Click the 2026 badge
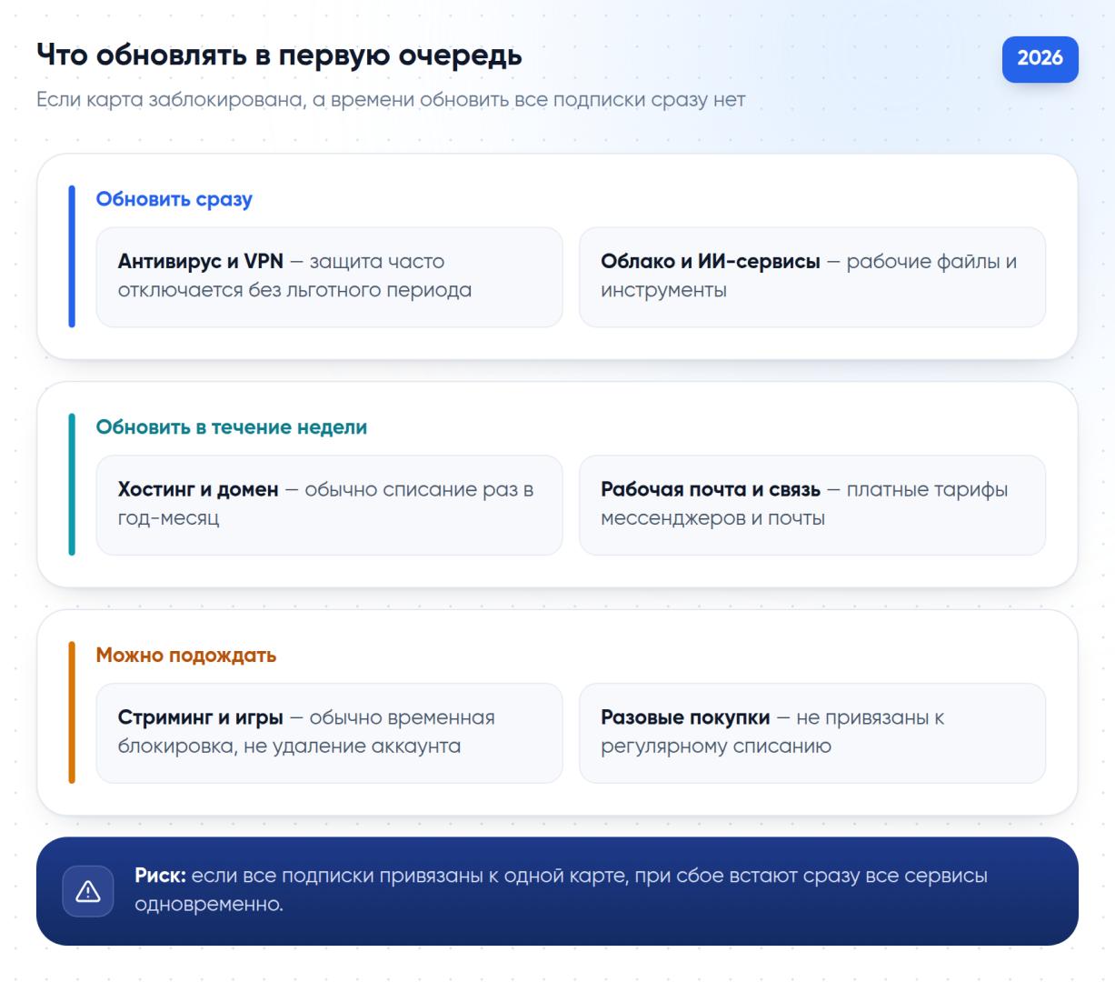Image resolution: width=1115 pixels, height=982 pixels. point(1040,59)
